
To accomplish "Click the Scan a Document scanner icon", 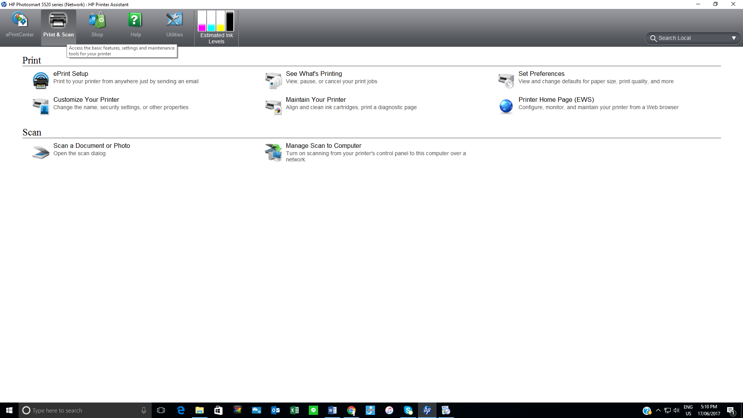I will point(41,152).
